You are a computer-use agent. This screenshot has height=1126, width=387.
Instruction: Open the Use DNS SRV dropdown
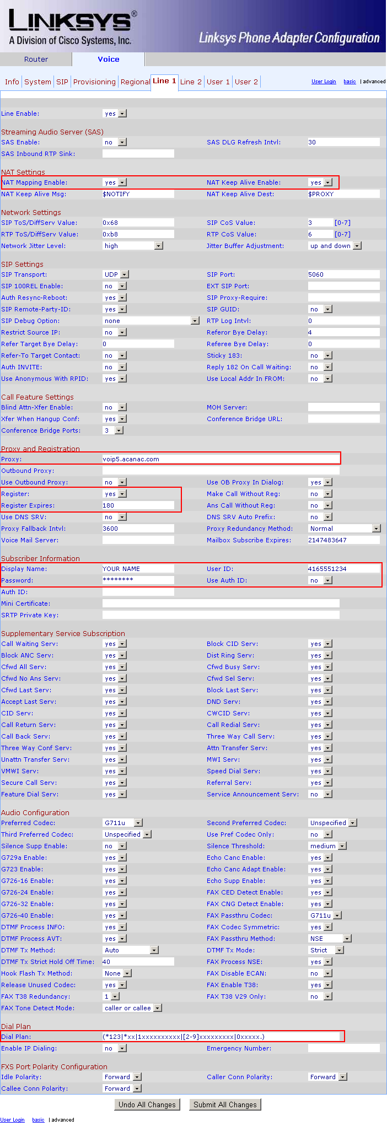[x=115, y=517]
